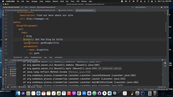Toggle the Structure tool window stripe

(3, 72)
